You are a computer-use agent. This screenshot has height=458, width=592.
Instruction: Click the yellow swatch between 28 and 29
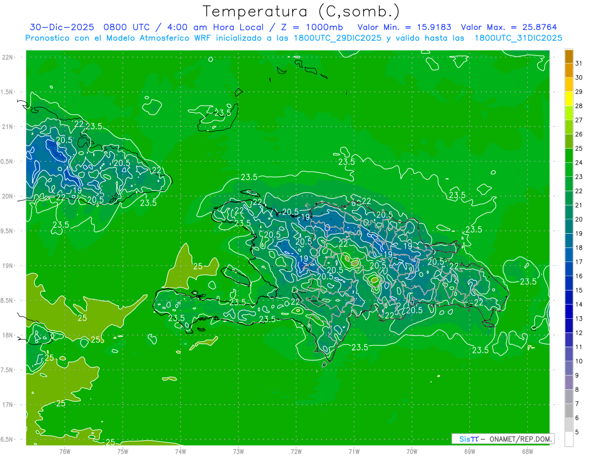pos(569,99)
